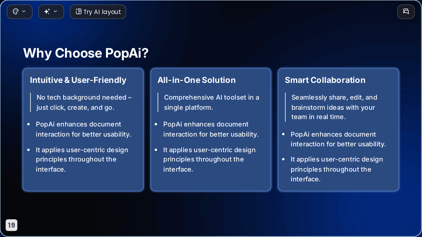Click the Try AI layout button
422x237 pixels.
98,12
